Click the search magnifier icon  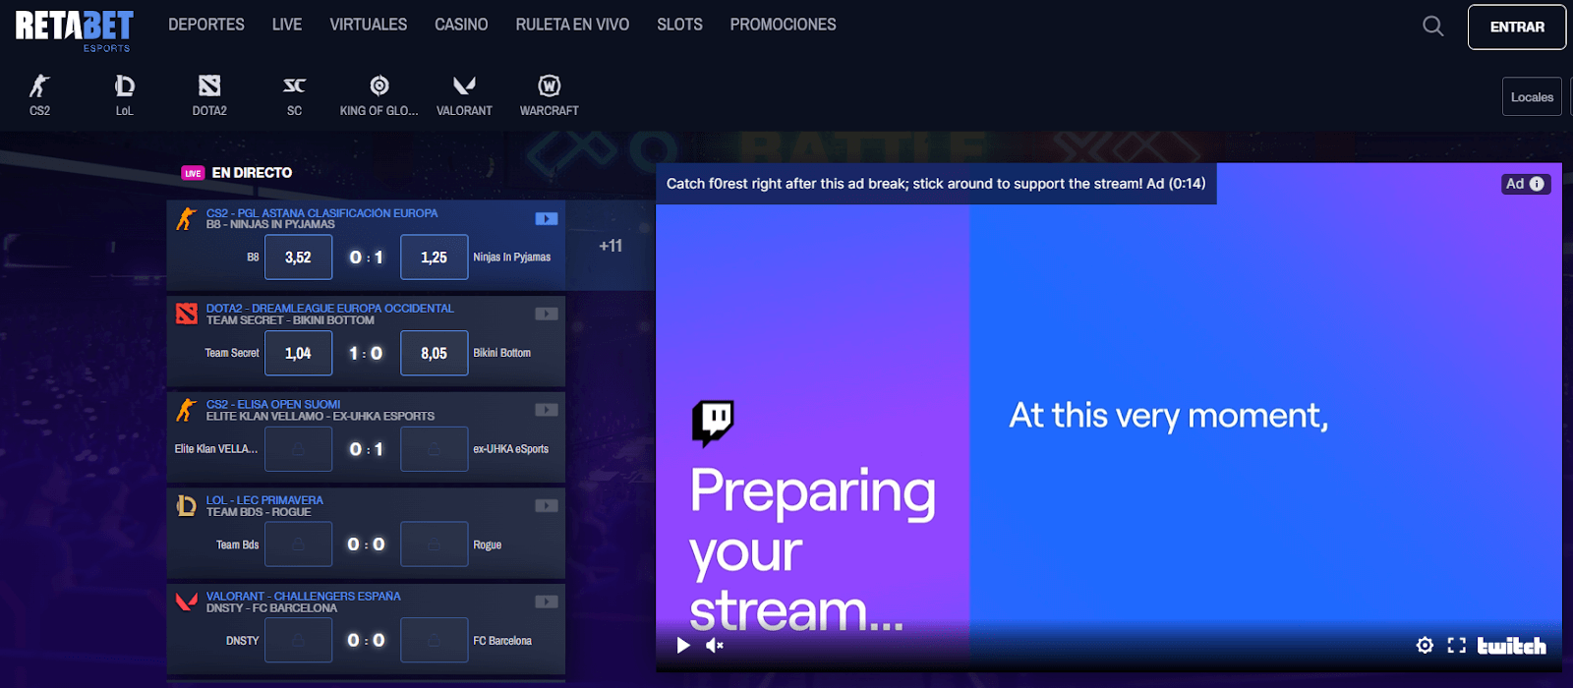[1433, 27]
